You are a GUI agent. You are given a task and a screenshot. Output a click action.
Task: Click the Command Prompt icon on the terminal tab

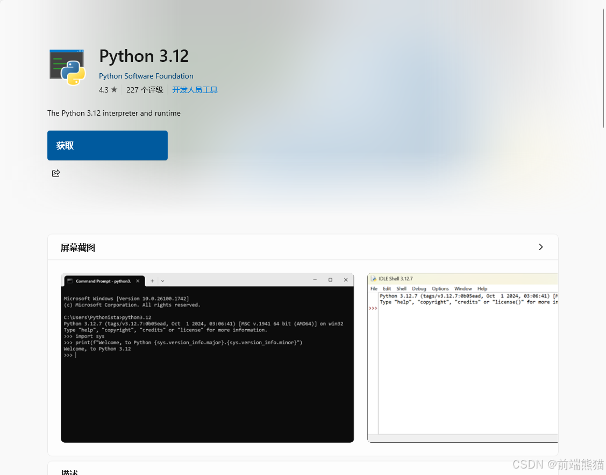coord(70,280)
